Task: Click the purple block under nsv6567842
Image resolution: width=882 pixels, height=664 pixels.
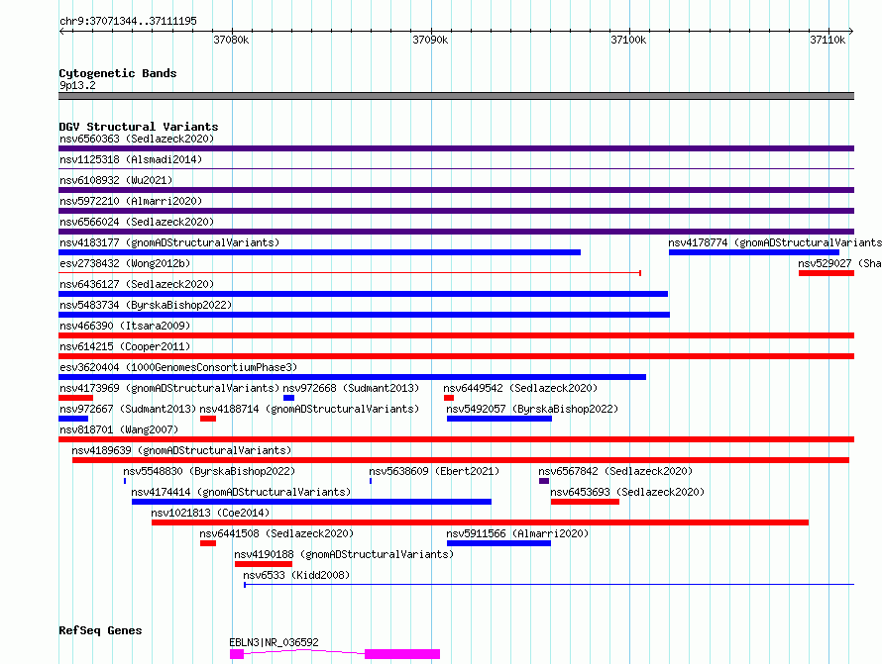Action: [544, 482]
